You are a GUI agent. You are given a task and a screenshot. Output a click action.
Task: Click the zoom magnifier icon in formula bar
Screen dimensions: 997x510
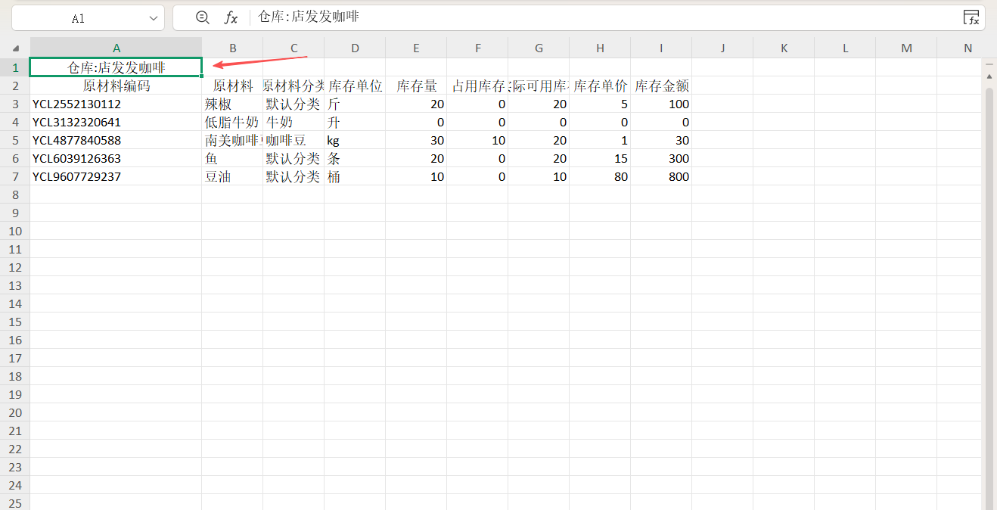coord(202,18)
